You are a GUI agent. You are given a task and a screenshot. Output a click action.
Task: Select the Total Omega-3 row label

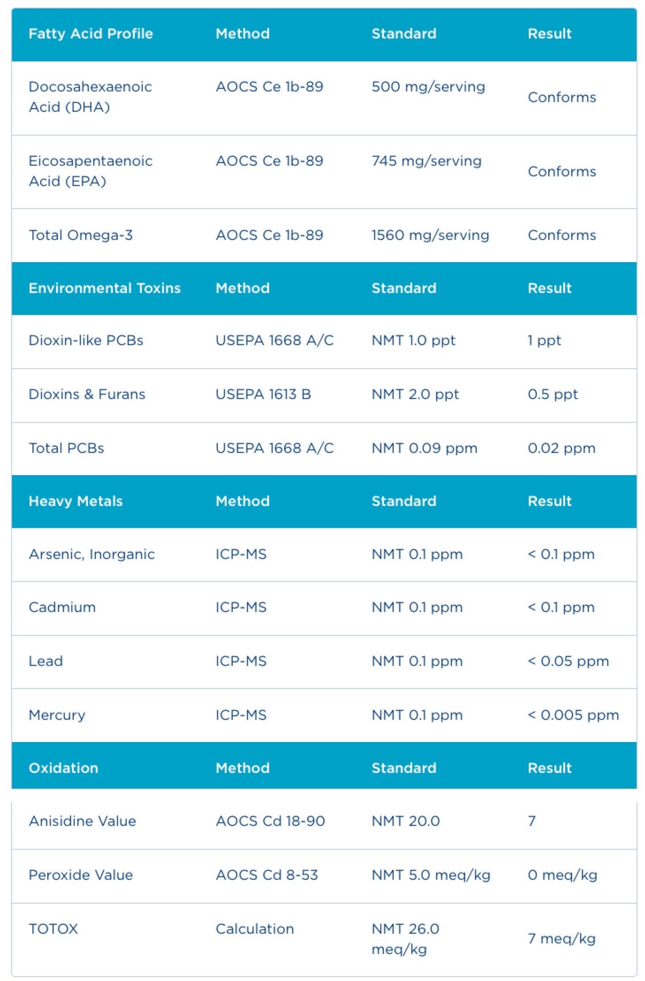pos(80,235)
